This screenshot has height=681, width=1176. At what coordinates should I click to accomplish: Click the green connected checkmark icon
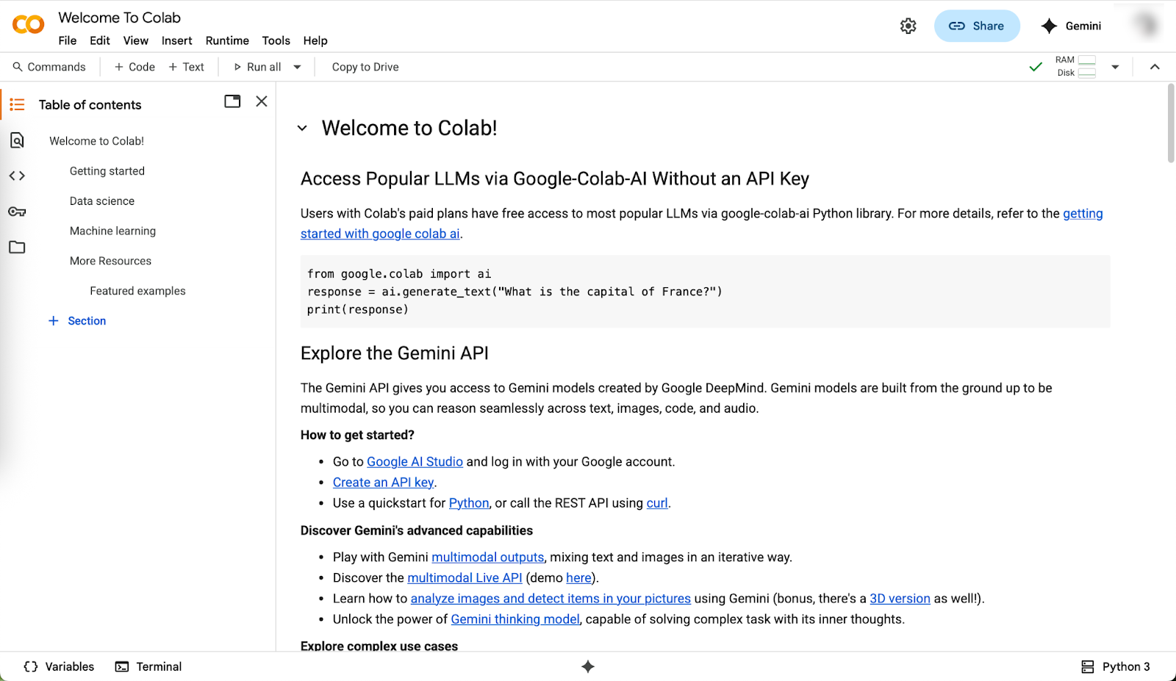point(1036,67)
